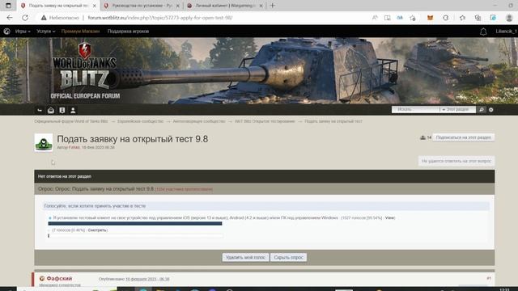Open the Поддержка игроков menu item
Image resolution: width=518 pixels, height=291 pixels.
128,32
